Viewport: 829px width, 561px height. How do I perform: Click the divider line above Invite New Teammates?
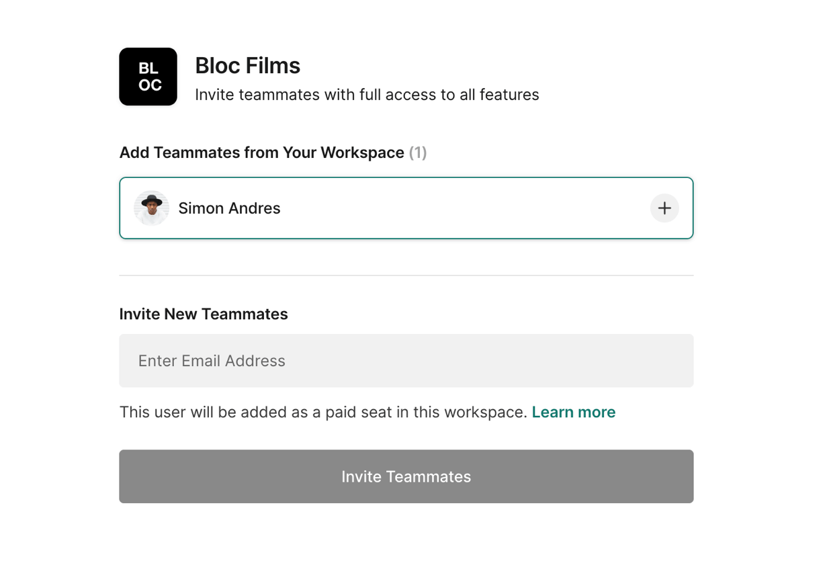[x=406, y=275]
